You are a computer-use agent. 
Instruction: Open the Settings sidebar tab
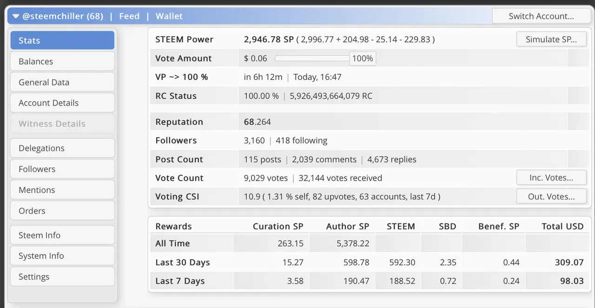pyautogui.click(x=62, y=276)
